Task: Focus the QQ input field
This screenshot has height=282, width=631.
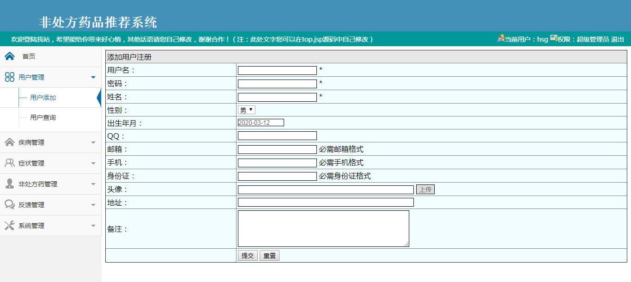Action: [x=277, y=135]
